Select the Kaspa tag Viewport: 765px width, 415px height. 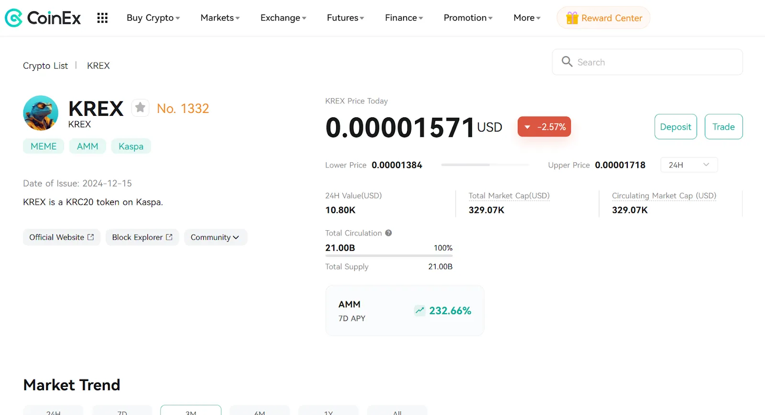131,146
